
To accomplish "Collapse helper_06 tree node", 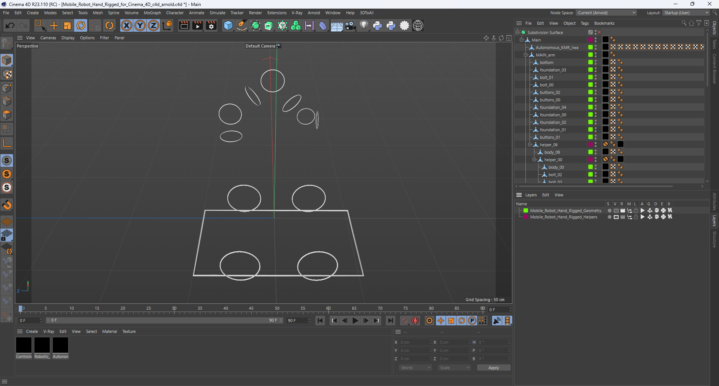I will coord(530,144).
